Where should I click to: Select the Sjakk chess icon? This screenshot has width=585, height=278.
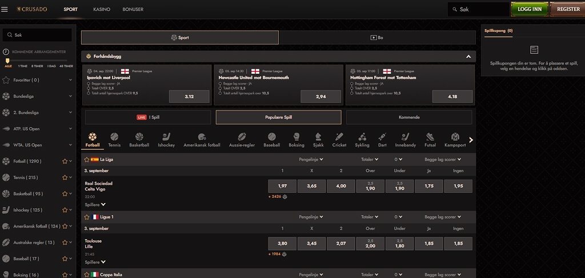[x=318, y=137]
